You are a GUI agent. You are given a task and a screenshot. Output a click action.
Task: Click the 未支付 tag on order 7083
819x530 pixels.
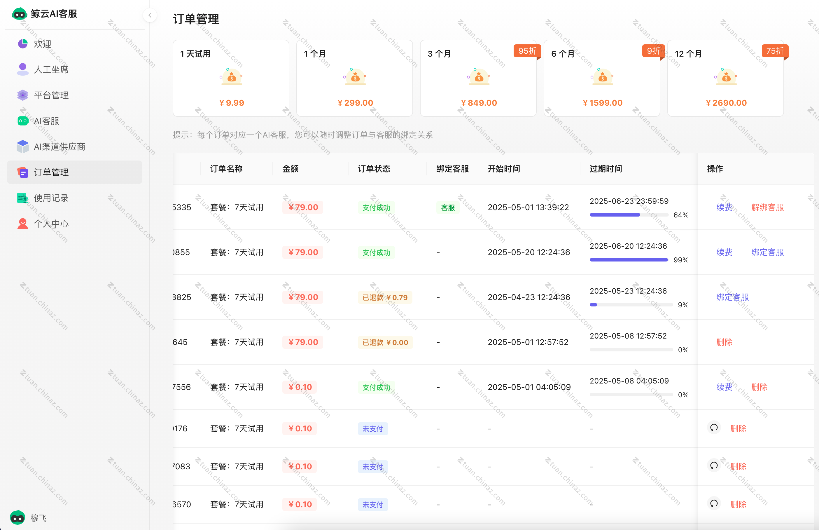coord(373,467)
